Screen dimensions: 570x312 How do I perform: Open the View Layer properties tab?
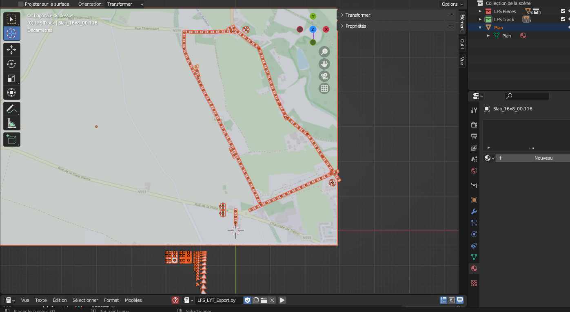tap(474, 148)
